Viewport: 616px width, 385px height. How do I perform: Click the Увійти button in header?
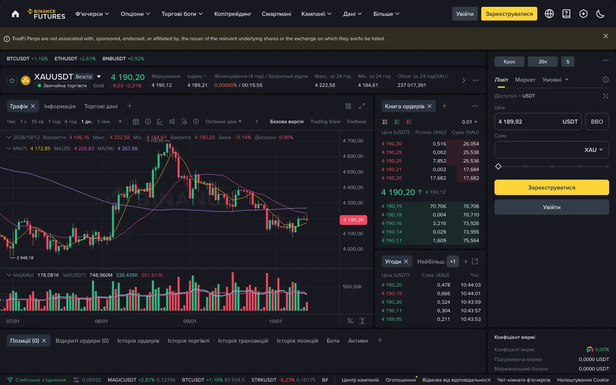465,14
